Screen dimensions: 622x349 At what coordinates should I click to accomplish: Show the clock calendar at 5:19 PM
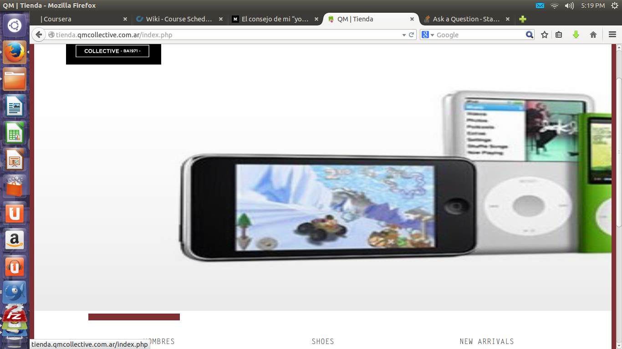click(593, 5)
